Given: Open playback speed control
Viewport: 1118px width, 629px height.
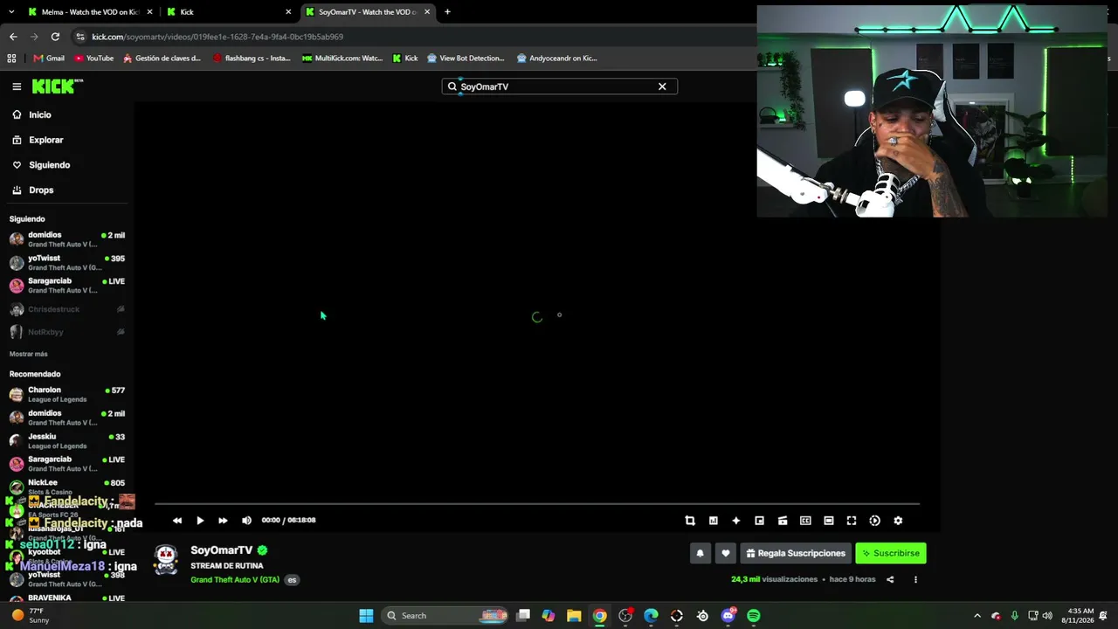Looking at the screenshot, I should pyautogui.click(x=874, y=521).
